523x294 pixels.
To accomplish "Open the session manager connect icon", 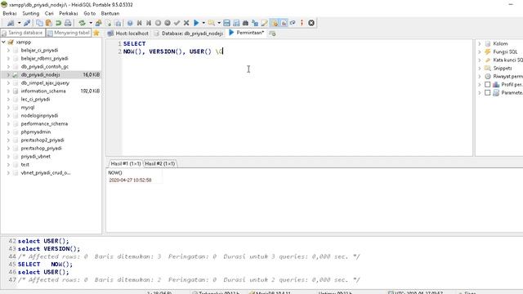I will 11,23.
